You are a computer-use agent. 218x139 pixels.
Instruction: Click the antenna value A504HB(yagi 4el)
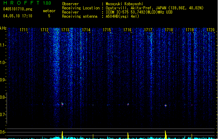[x=122, y=16]
